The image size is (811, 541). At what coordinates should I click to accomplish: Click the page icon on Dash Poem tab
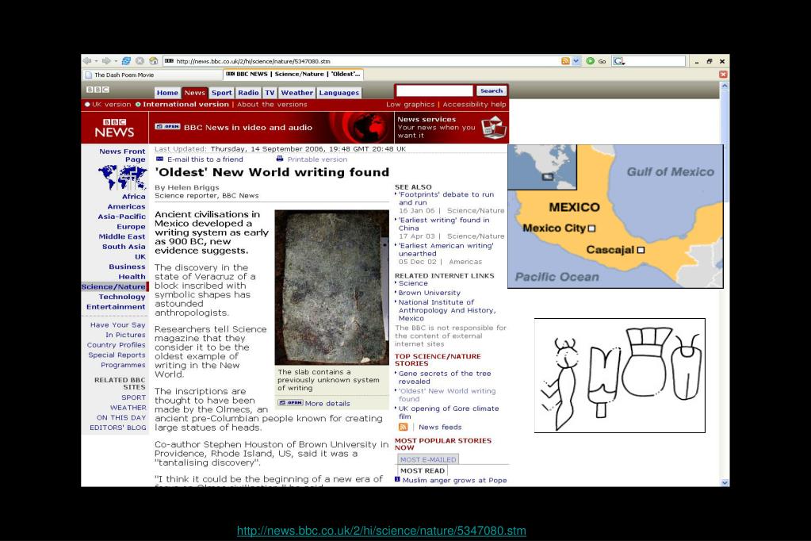[89, 75]
